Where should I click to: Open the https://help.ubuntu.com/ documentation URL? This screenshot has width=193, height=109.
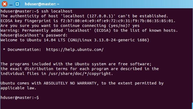coord(75,50)
